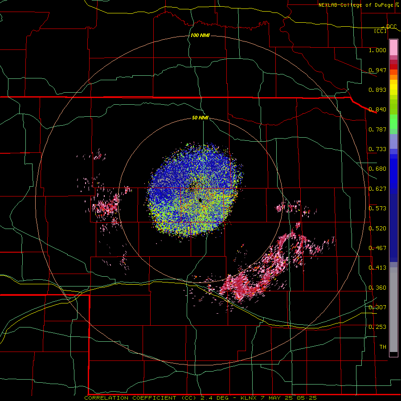Screen dimensions: 401x401
Task: Click the 0.413 scale value
Action: point(377,268)
